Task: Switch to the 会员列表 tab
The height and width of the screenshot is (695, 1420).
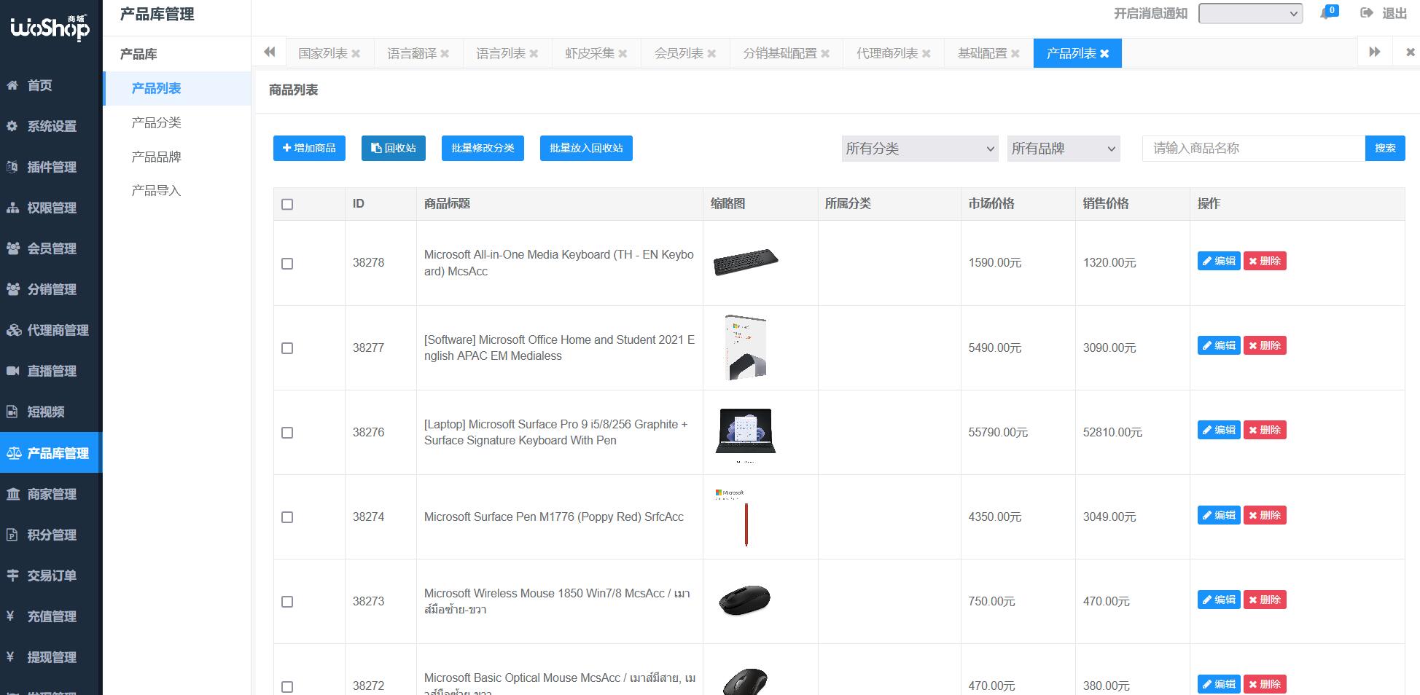Action: [679, 53]
